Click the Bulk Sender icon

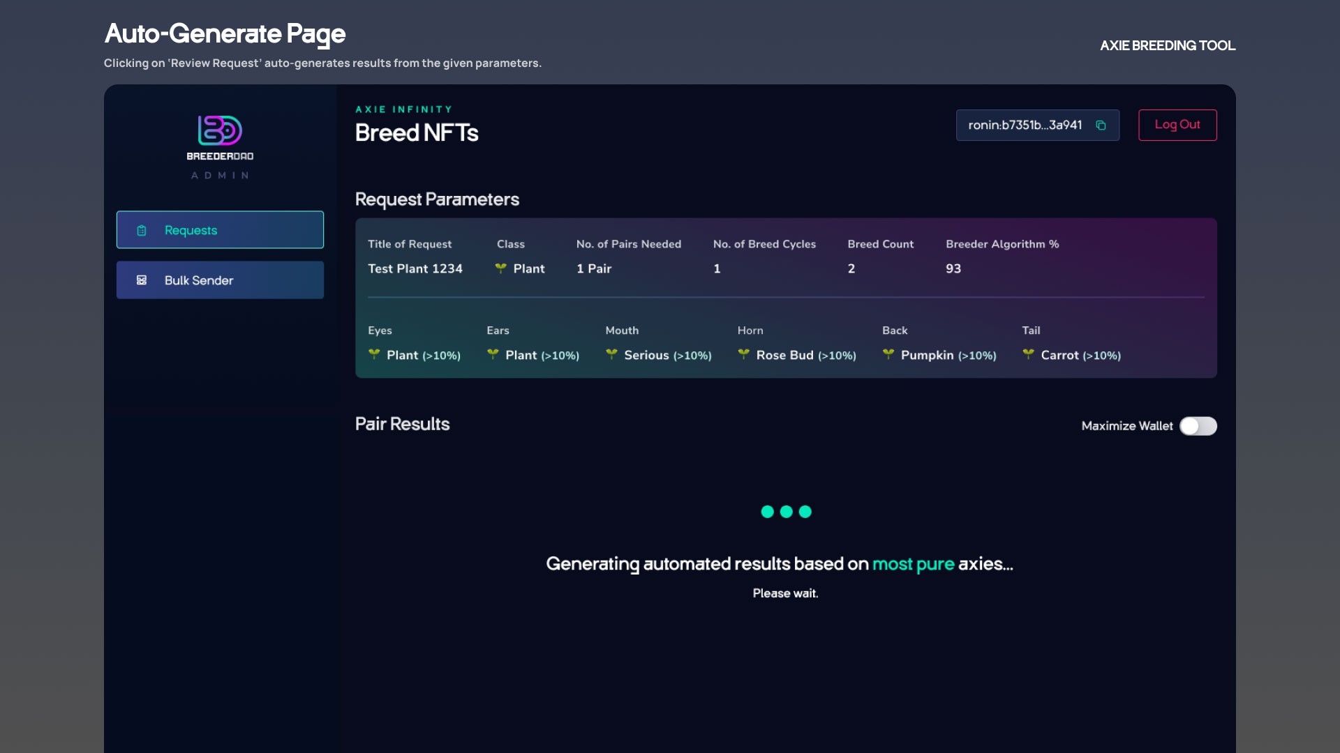click(142, 280)
